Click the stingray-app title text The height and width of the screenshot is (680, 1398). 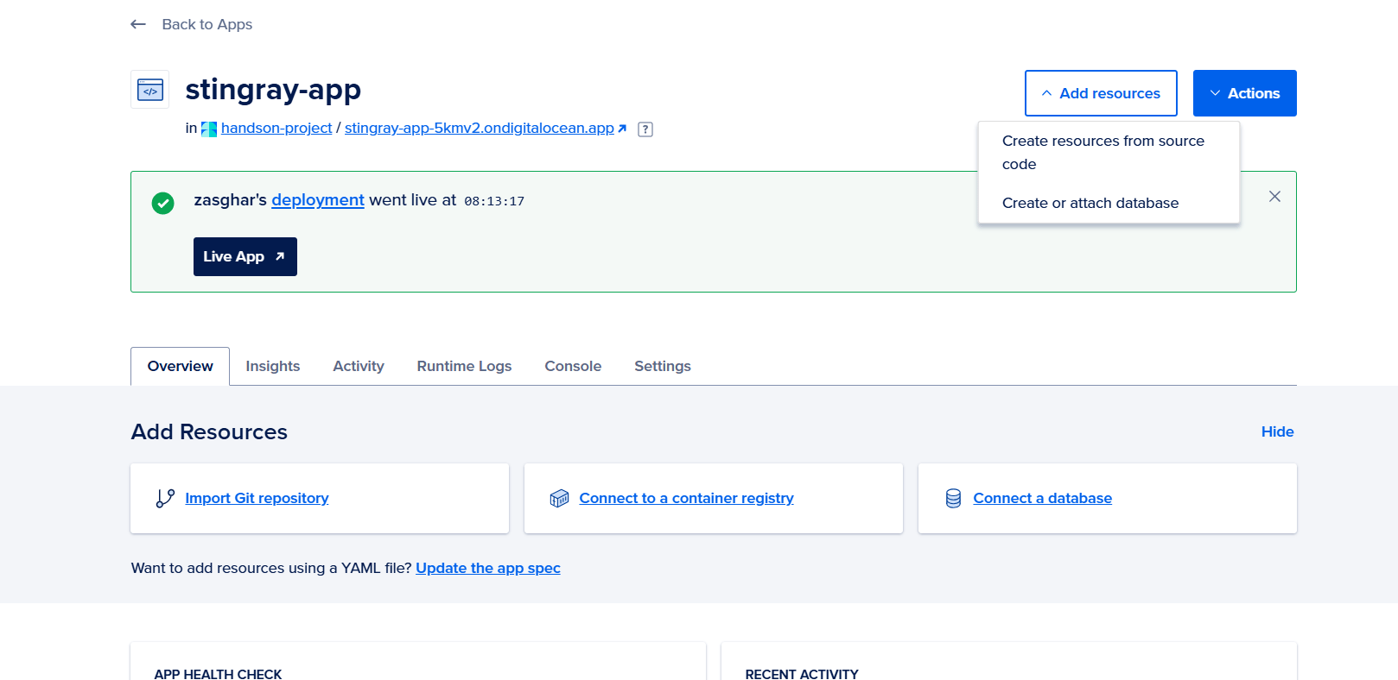273,89
